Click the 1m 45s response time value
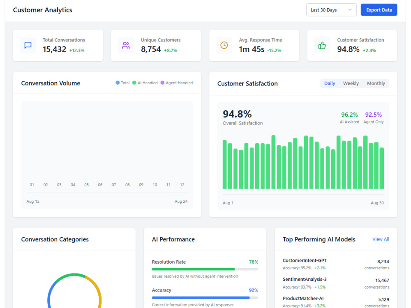411x308 pixels. pos(252,49)
